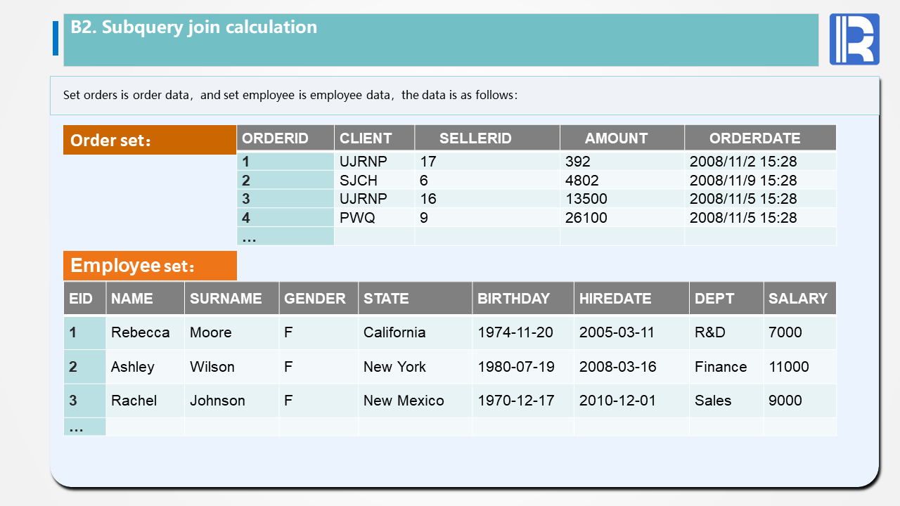
Task: Select the DEPT column header
Action: (x=712, y=299)
